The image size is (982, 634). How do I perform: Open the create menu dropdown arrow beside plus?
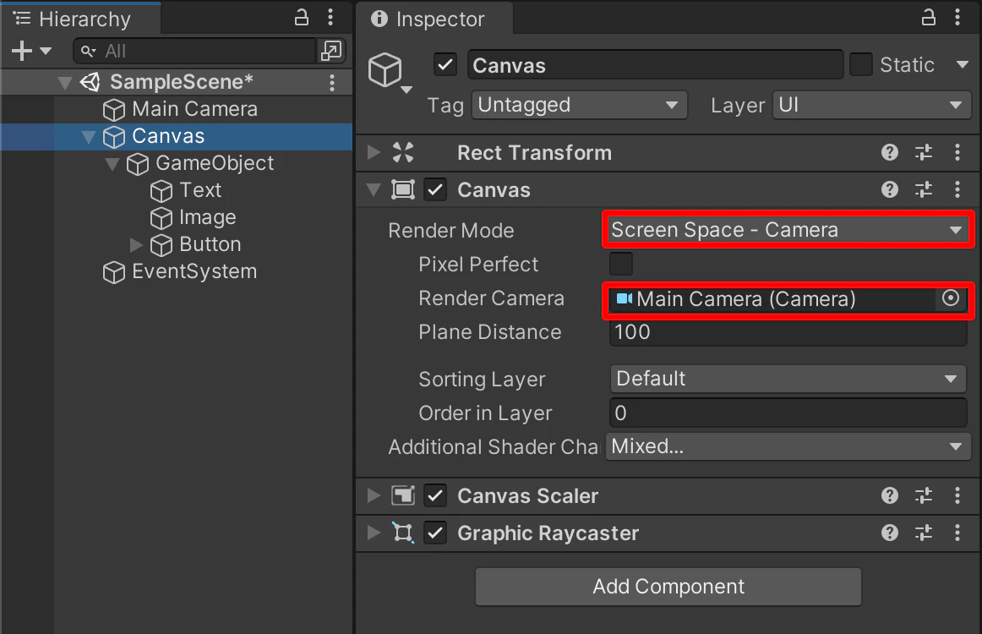(x=46, y=51)
